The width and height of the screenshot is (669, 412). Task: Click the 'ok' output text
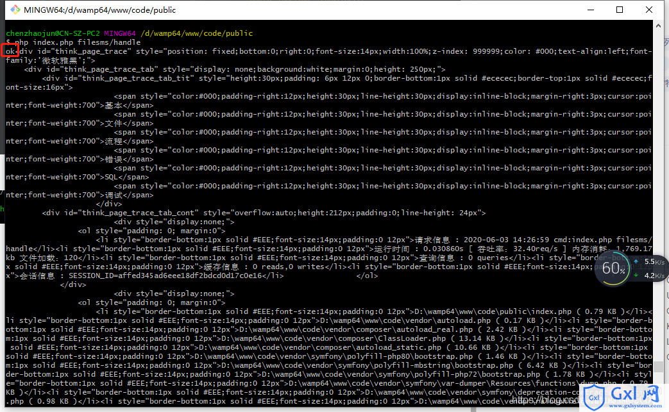[10, 51]
